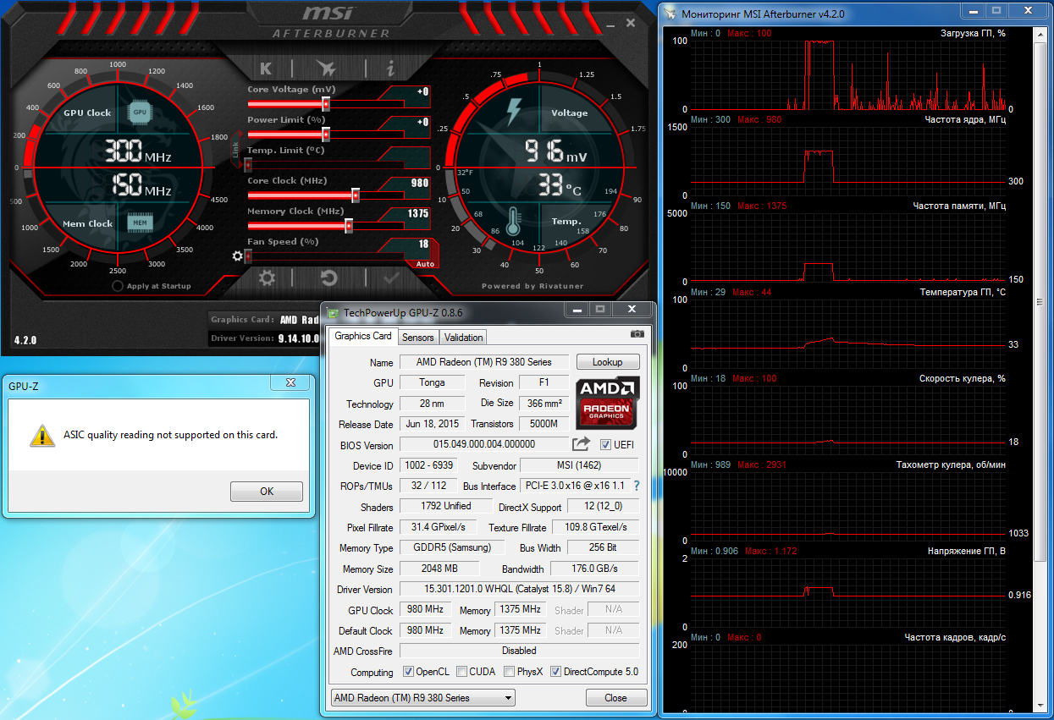Switch to the Validation tab

463,337
